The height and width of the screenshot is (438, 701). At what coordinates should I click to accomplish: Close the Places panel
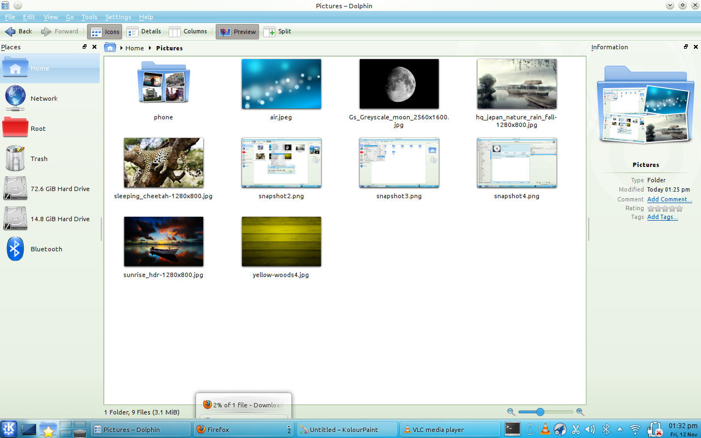94,47
